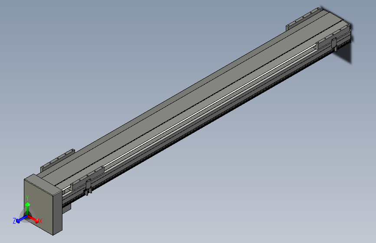Select the sensor clip at the far end

334,44
